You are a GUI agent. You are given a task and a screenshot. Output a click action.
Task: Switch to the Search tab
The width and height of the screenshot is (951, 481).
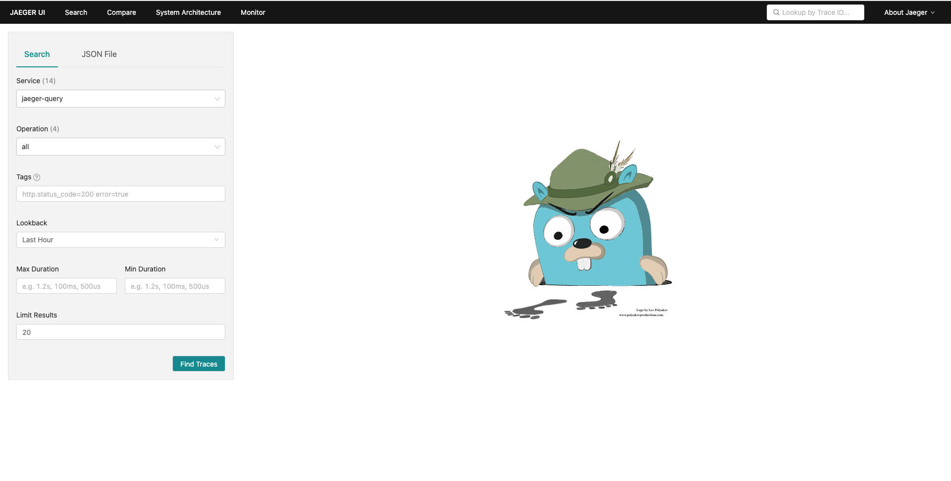point(37,54)
